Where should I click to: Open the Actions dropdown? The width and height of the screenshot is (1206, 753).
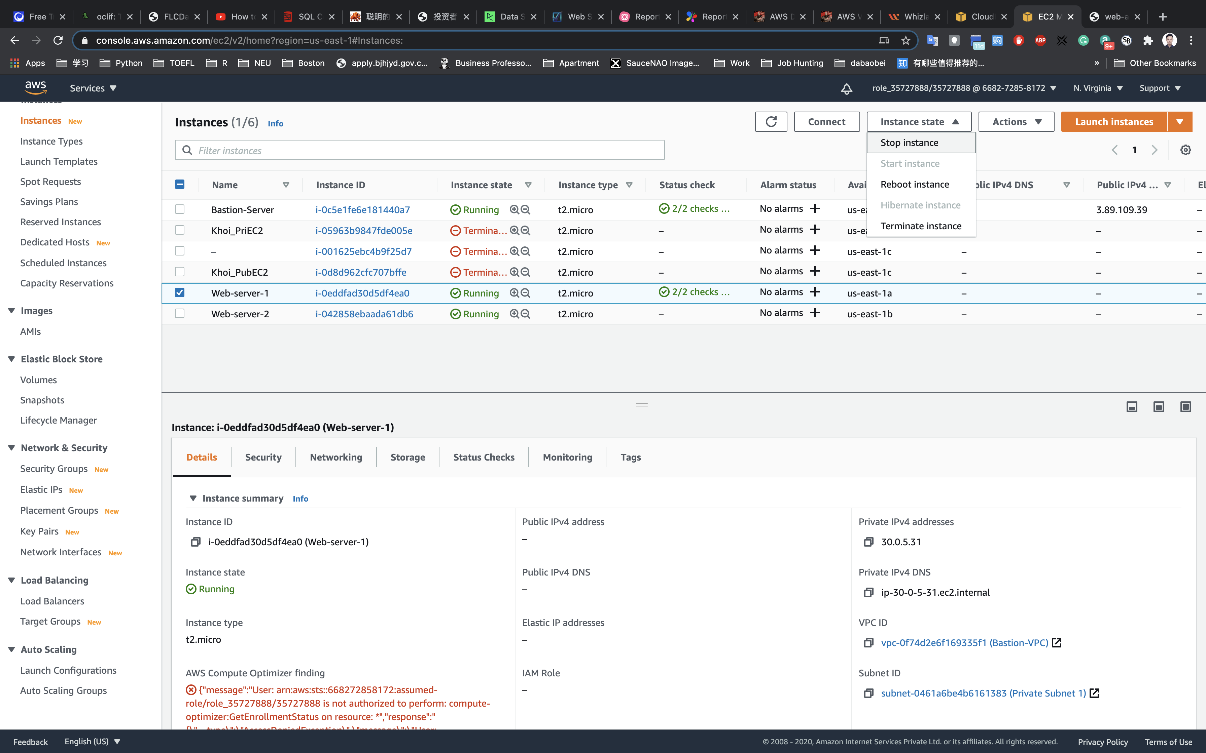pyautogui.click(x=1016, y=121)
